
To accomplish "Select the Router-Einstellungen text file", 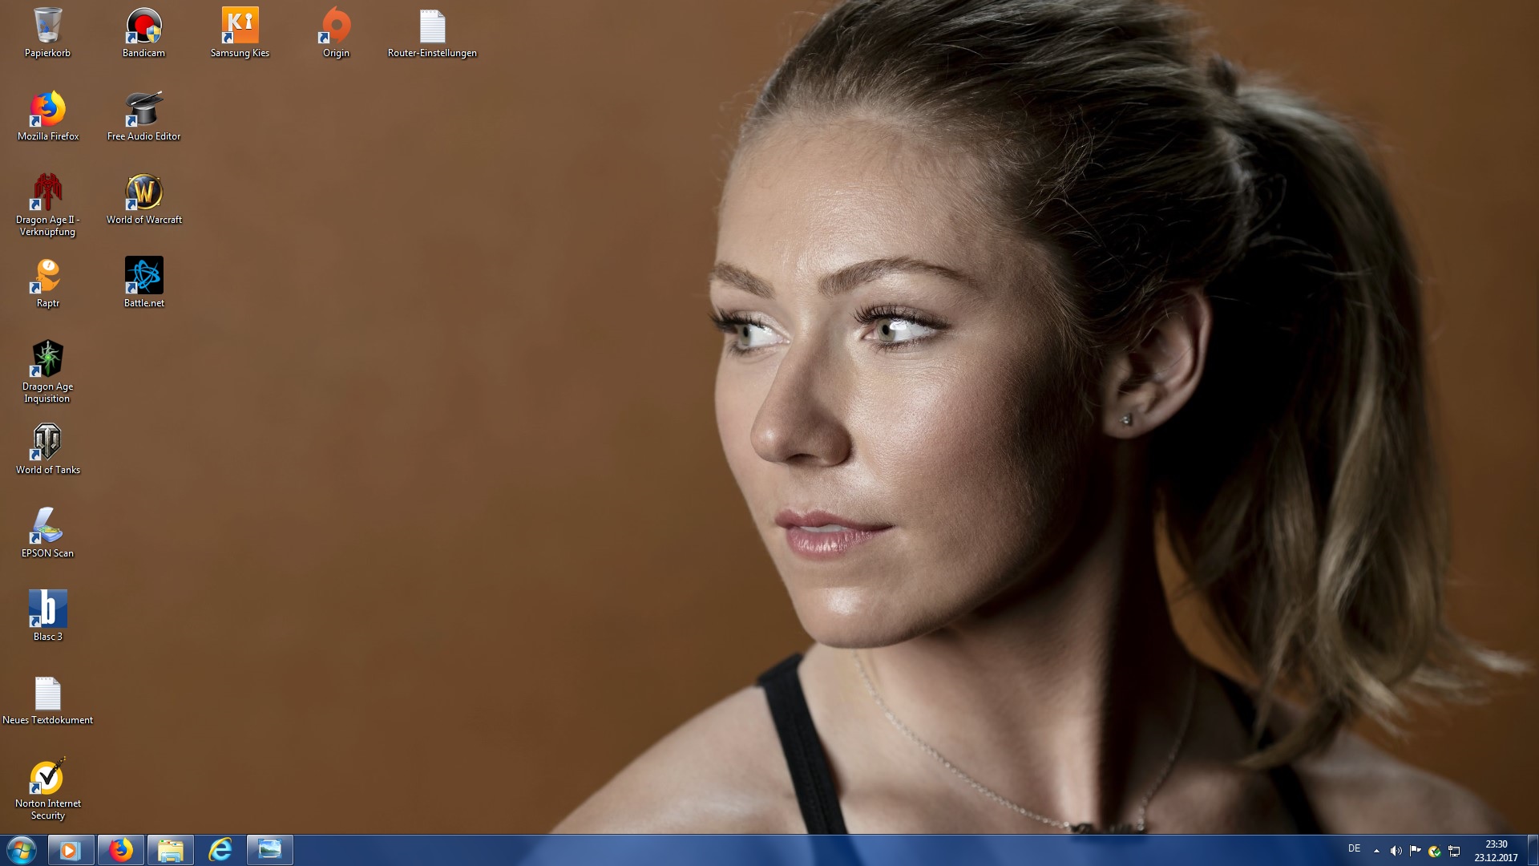I will tap(432, 26).
